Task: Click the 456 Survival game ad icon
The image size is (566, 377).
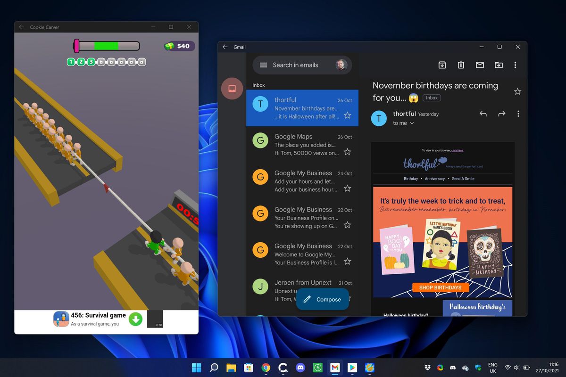Action: tap(61, 319)
